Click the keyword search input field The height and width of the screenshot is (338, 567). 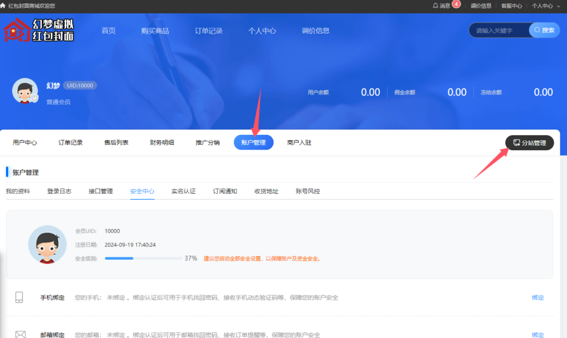coord(499,30)
